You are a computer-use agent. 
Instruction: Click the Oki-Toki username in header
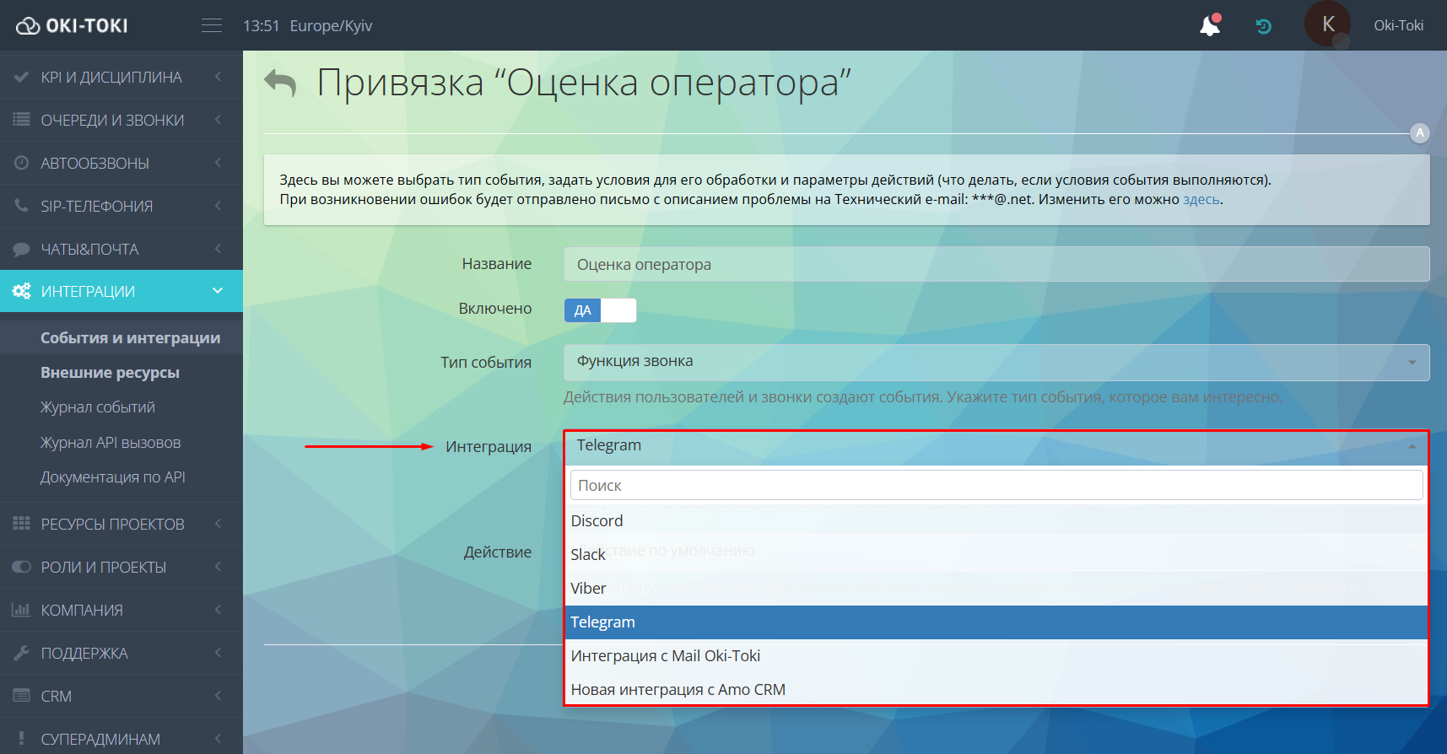tap(1398, 25)
